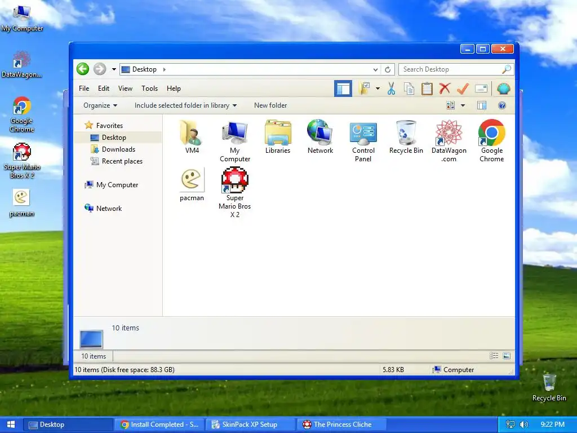Open the Edit menu
This screenshot has height=433, width=577.
point(104,89)
